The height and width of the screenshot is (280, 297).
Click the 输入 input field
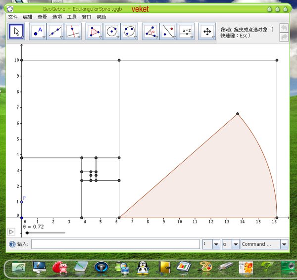tap(114, 244)
